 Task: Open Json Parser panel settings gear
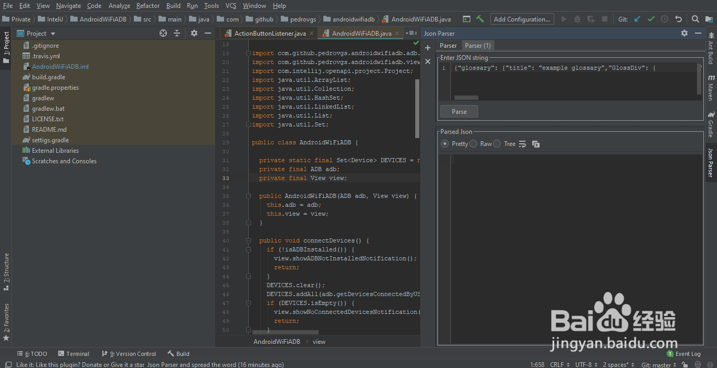[x=684, y=33]
